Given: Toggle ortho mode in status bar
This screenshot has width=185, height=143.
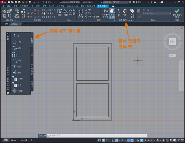Looking at the screenshot, I should [113, 140].
